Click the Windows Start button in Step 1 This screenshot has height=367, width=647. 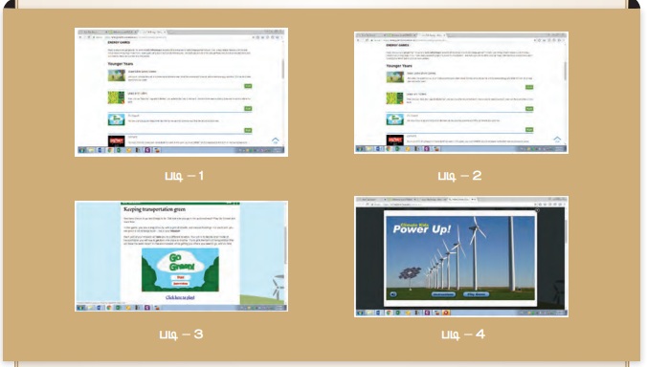81,150
